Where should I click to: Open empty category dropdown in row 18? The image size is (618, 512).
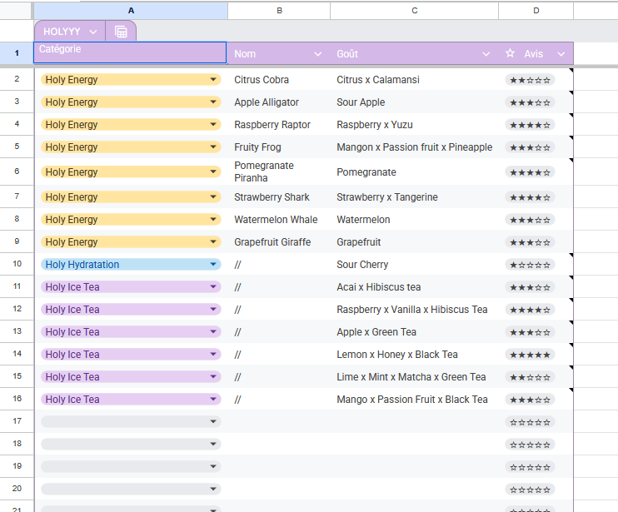(213, 444)
